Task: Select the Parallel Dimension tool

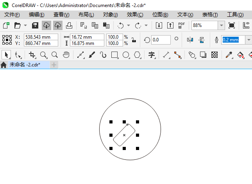Action: [x=166, y=55]
